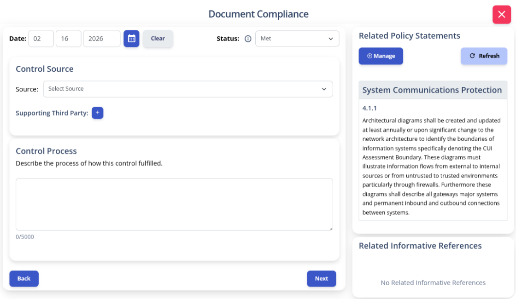The width and height of the screenshot is (516, 299).
Task: Click the Status info icon
Action: pyautogui.click(x=248, y=39)
